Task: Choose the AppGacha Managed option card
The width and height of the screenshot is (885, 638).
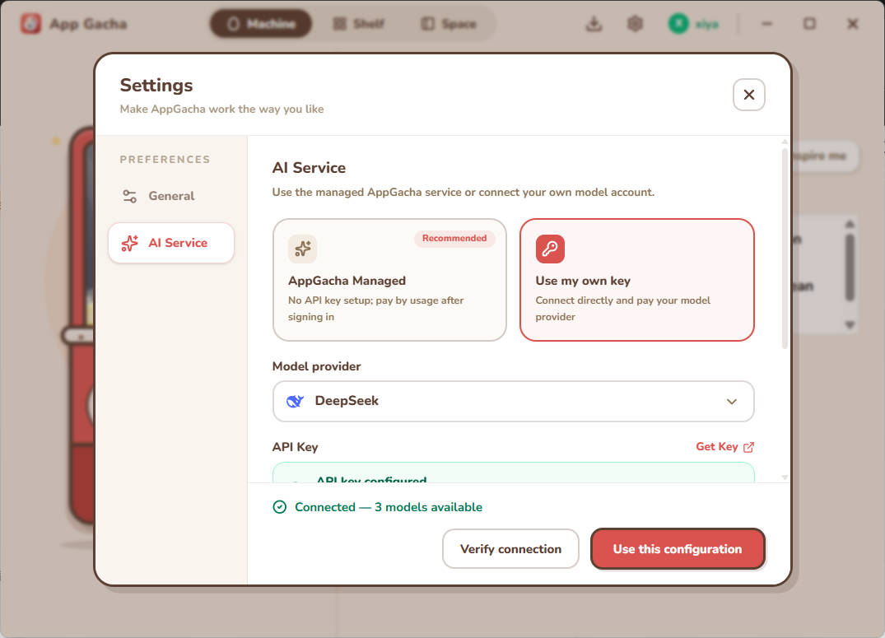Action: pyautogui.click(x=389, y=280)
